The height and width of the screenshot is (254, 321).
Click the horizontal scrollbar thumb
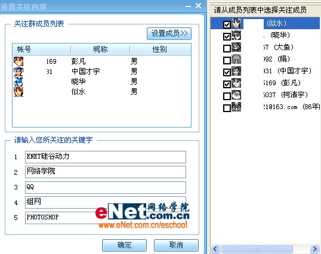257,249
